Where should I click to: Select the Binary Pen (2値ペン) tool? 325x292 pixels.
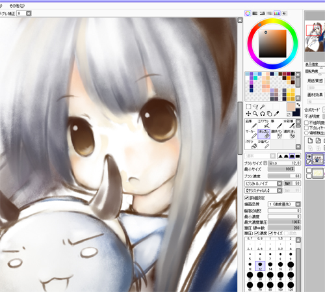click(264, 144)
